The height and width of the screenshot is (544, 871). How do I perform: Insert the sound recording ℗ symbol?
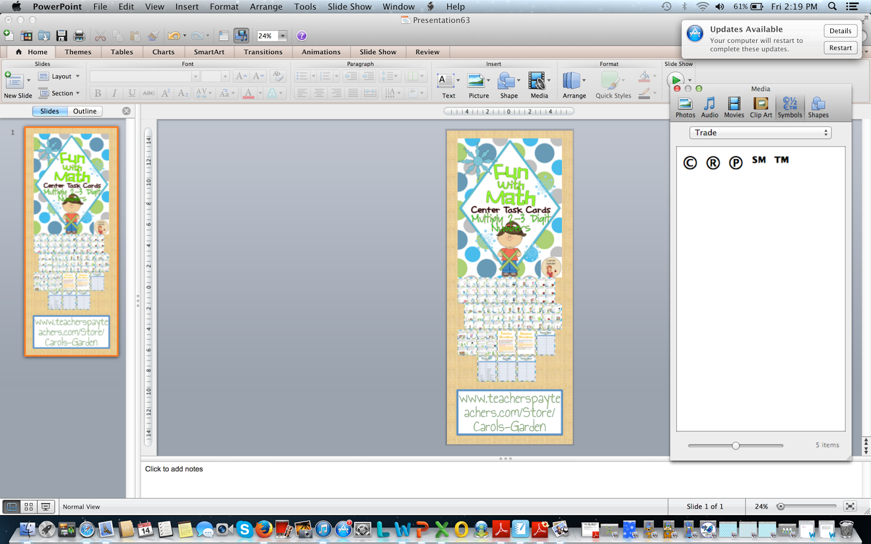[x=735, y=163]
